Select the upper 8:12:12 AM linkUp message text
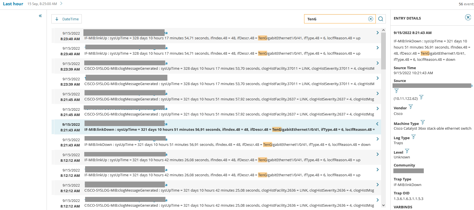This screenshot has width=474, height=210. (x=222, y=160)
